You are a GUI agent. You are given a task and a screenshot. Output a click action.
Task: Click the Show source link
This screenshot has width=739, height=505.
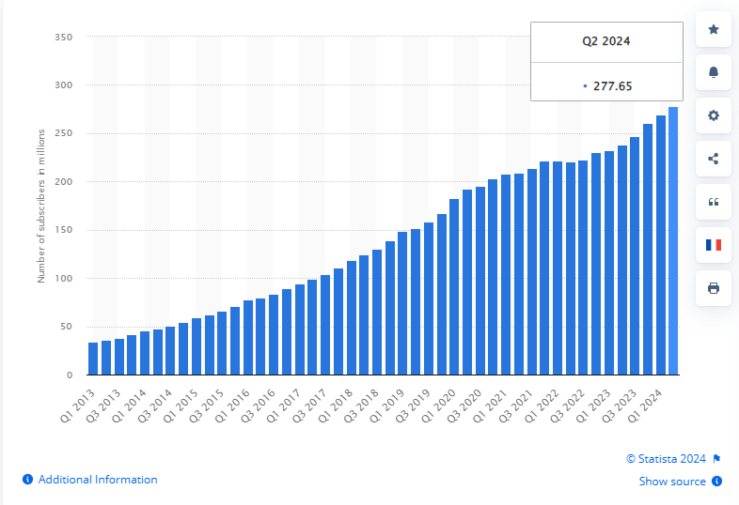point(671,482)
